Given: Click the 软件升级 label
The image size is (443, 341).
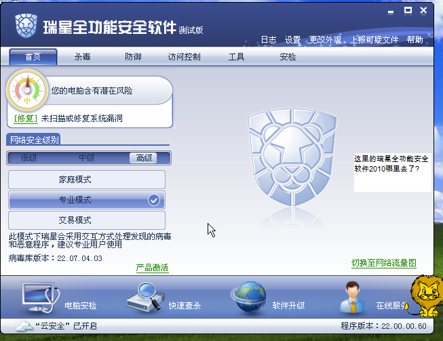Looking at the screenshot, I should point(288,306).
